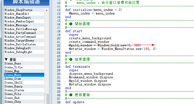Click the create_menu_background line in start

click(x=90, y=38)
